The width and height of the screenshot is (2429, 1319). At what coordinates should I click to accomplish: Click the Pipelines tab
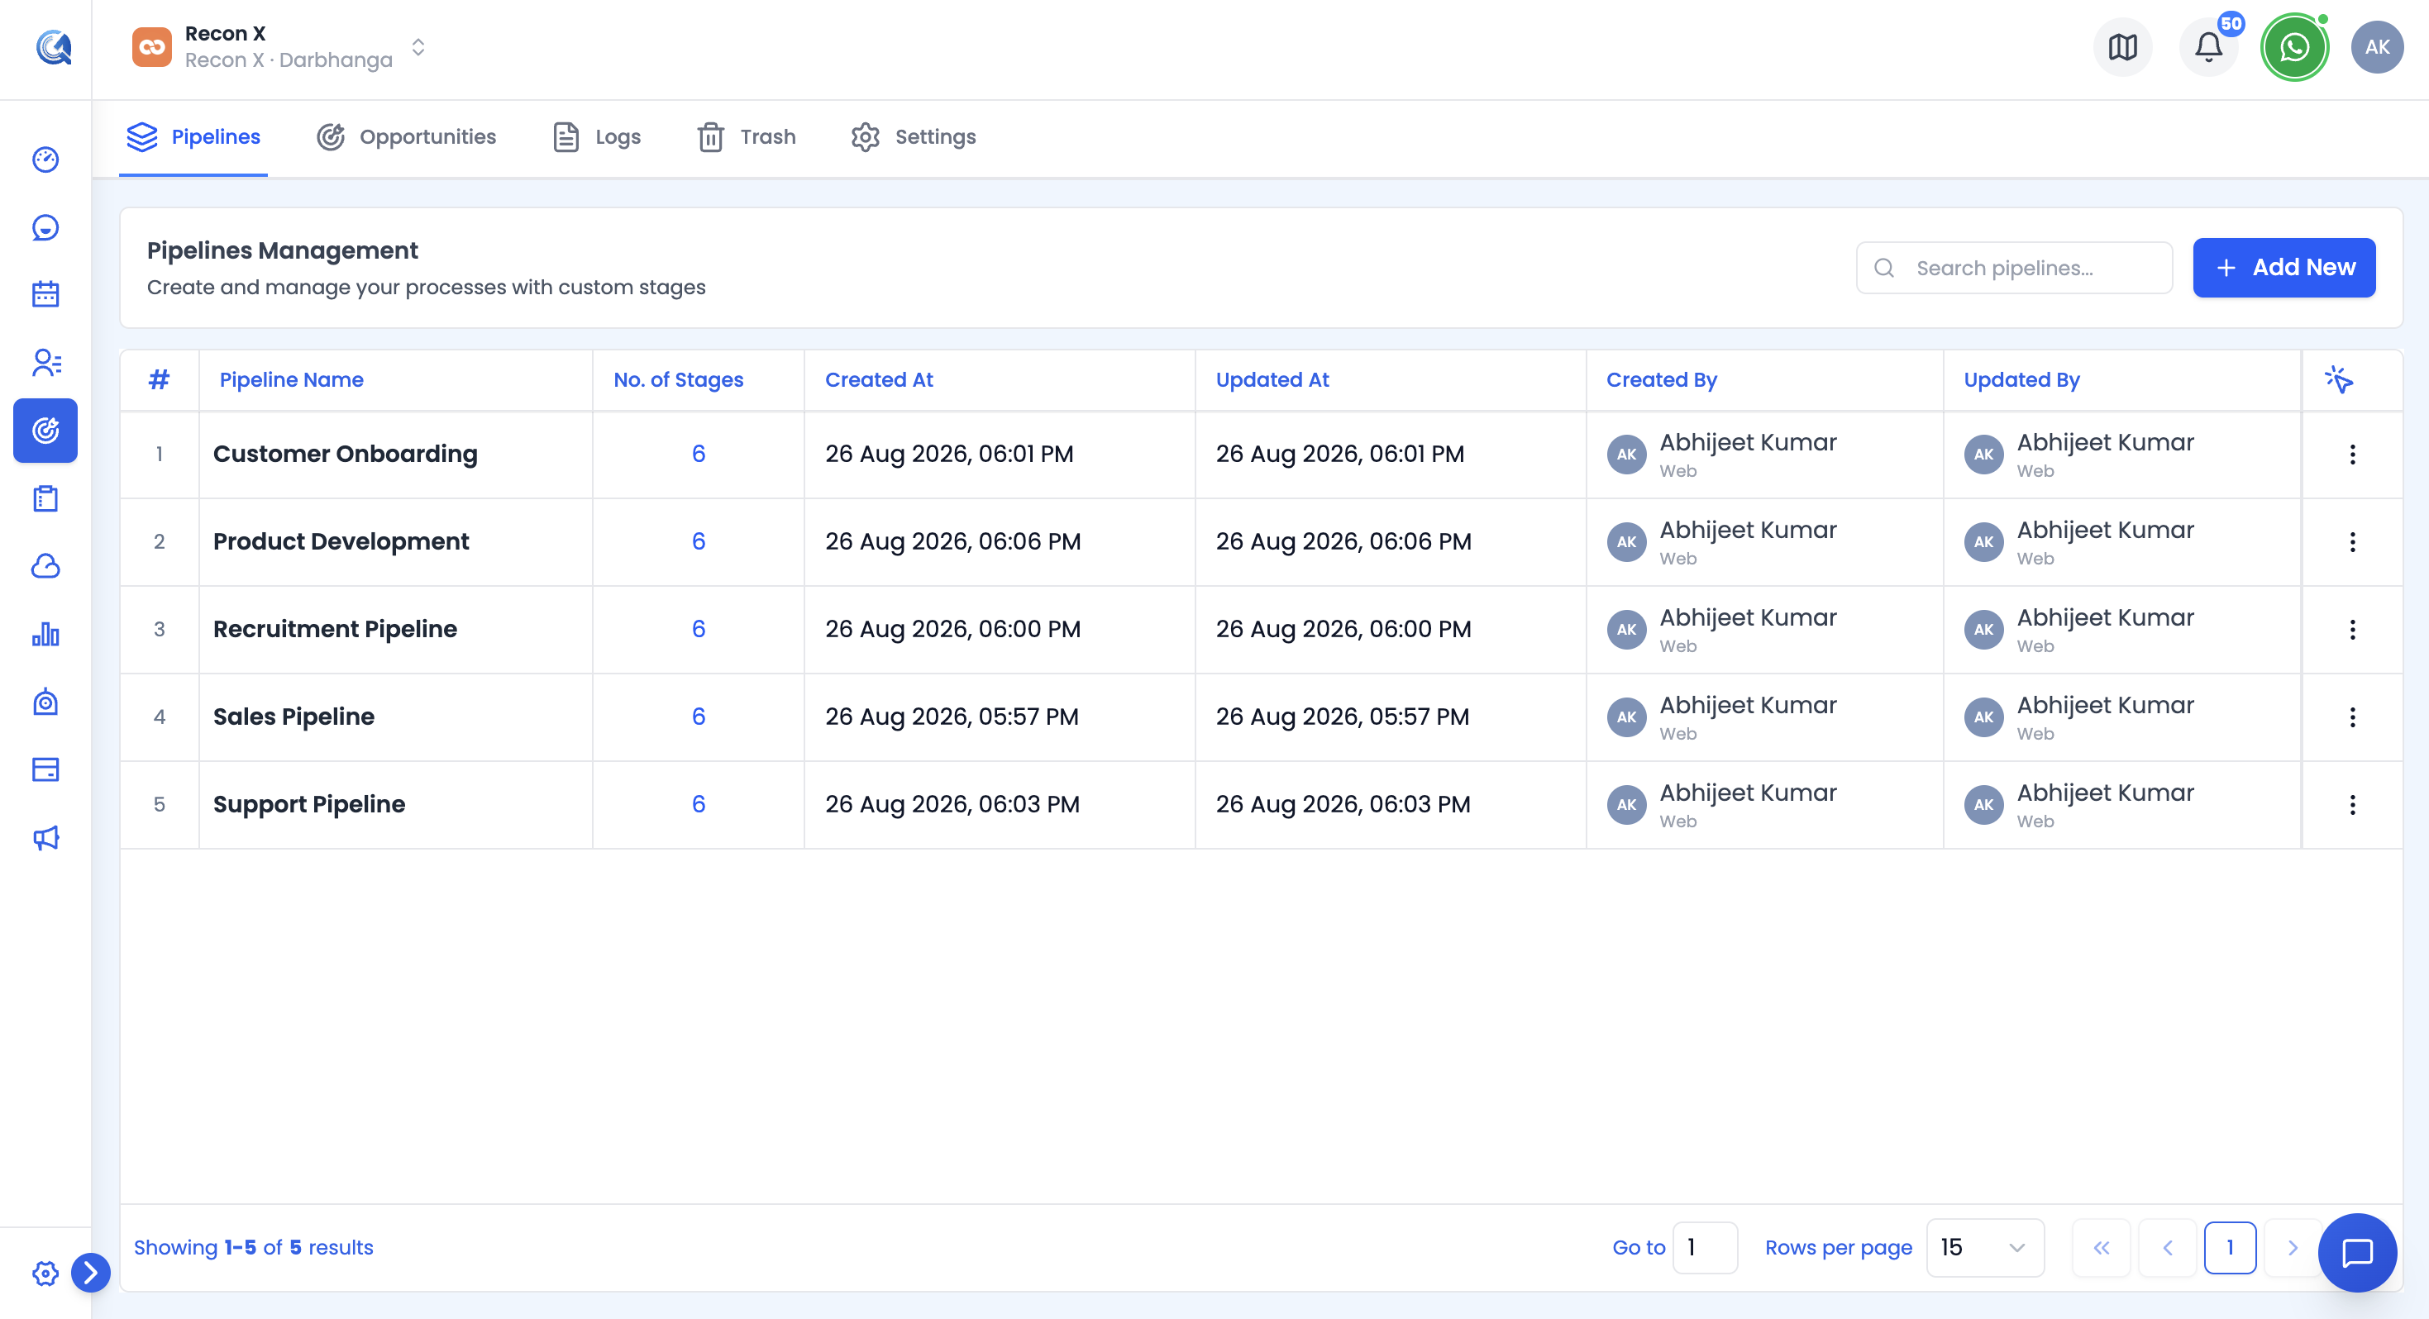coord(193,136)
